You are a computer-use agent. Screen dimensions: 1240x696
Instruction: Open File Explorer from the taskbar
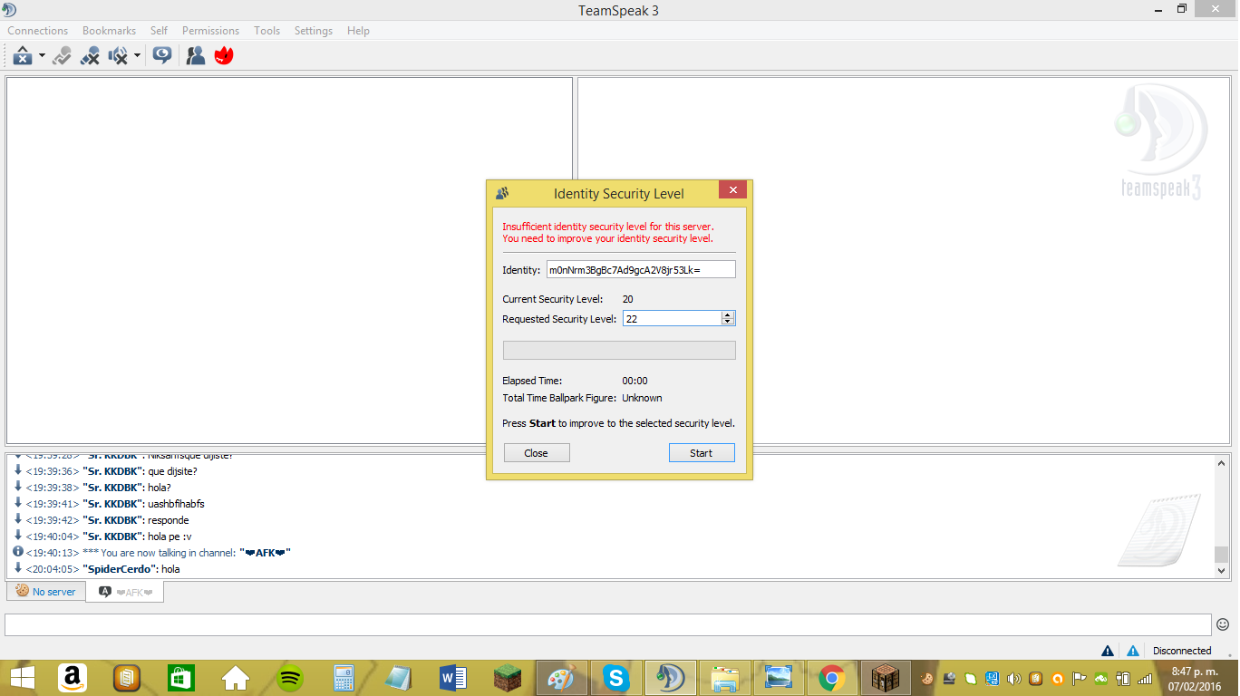pos(725,678)
